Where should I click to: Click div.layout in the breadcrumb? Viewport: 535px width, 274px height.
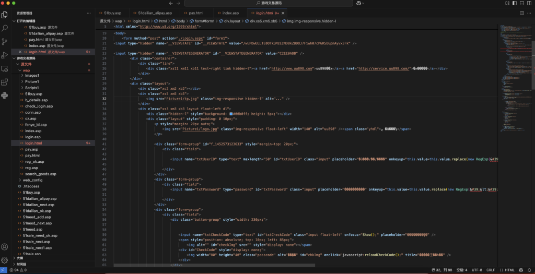tap(230, 21)
